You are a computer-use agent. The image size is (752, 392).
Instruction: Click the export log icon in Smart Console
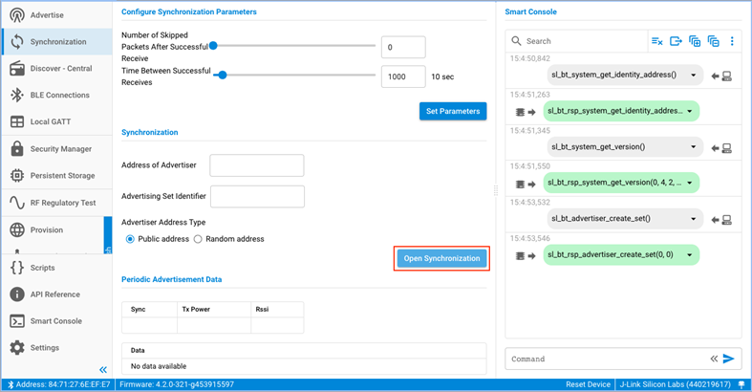point(676,41)
